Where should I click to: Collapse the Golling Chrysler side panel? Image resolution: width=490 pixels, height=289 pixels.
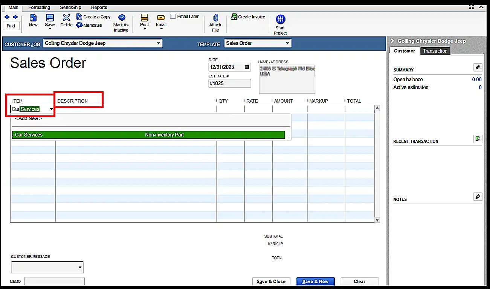click(392, 41)
